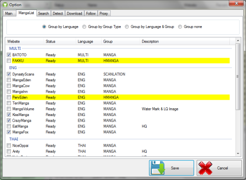Open the Proxy tab
The width and height of the screenshot is (246, 180).
(104, 14)
